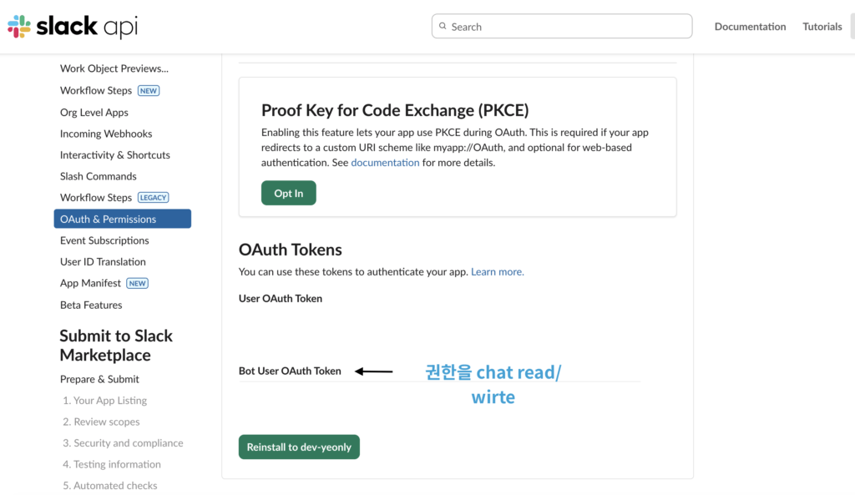Focus the Search input field
This screenshot has height=495, width=855.
click(x=568, y=27)
